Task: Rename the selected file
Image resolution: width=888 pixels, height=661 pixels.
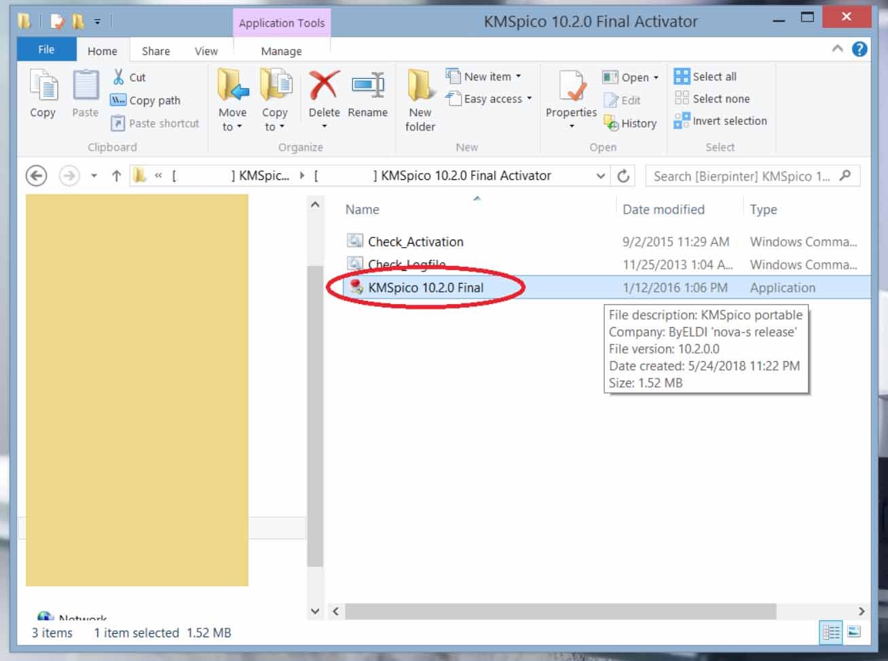Action: pyautogui.click(x=368, y=94)
